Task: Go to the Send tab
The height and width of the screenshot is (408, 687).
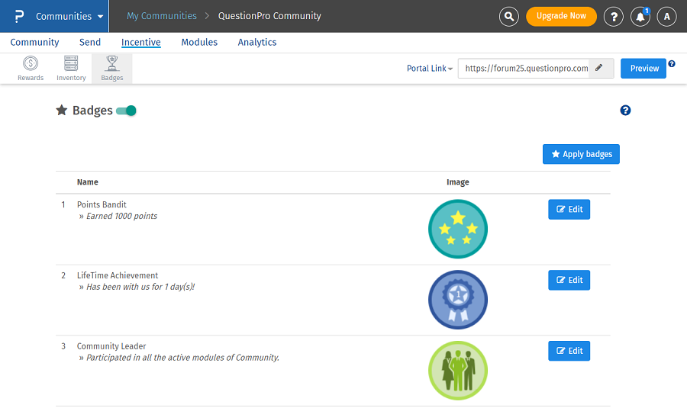Action: click(90, 42)
